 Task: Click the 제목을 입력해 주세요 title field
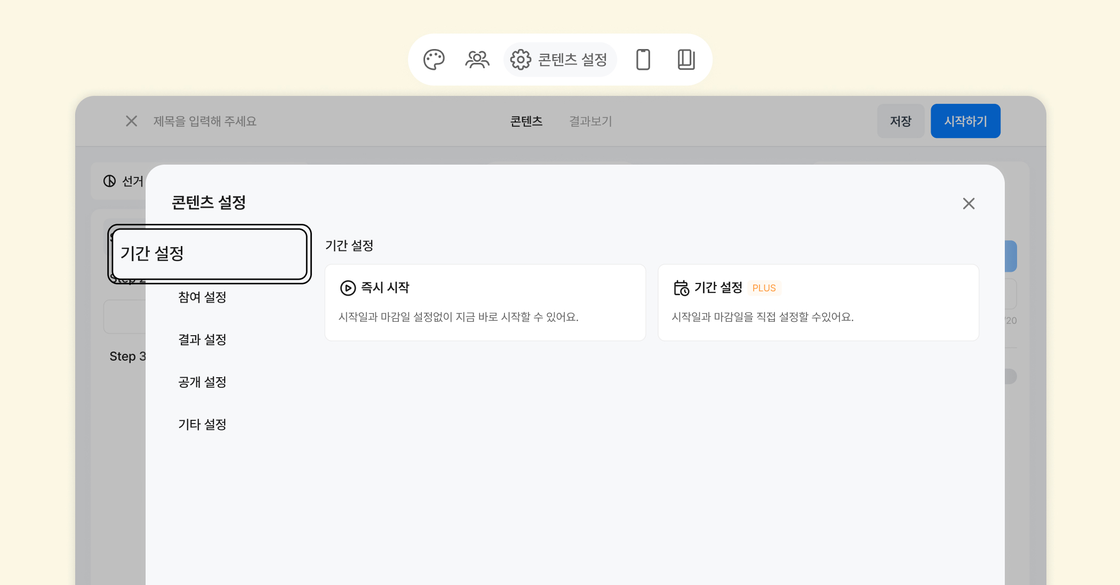(205, 121)
